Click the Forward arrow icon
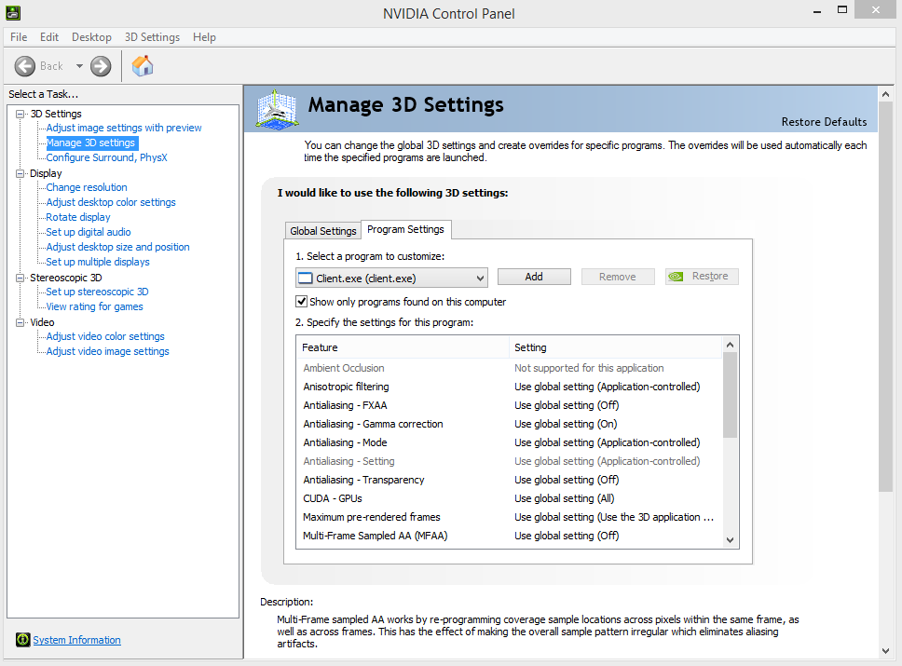The width and height of the screenshot is (902, 666). (101, 66)
